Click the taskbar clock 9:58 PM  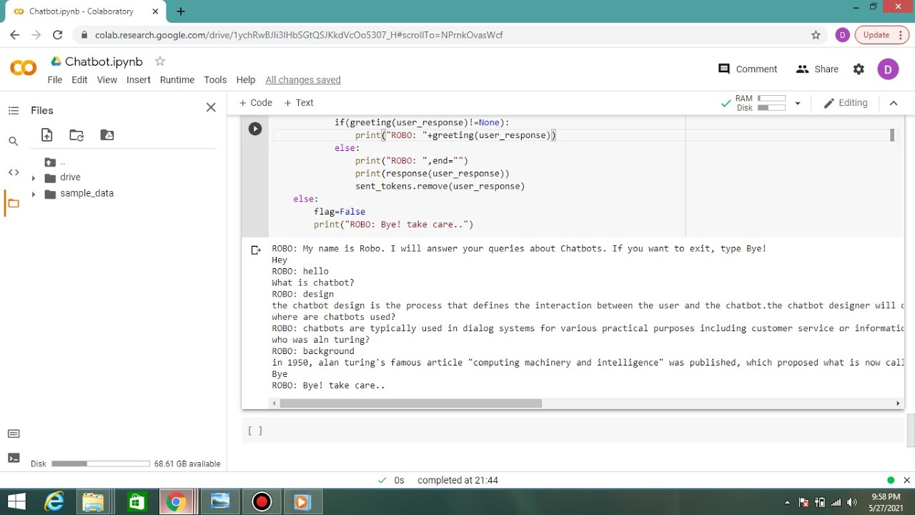coord(886,496)
